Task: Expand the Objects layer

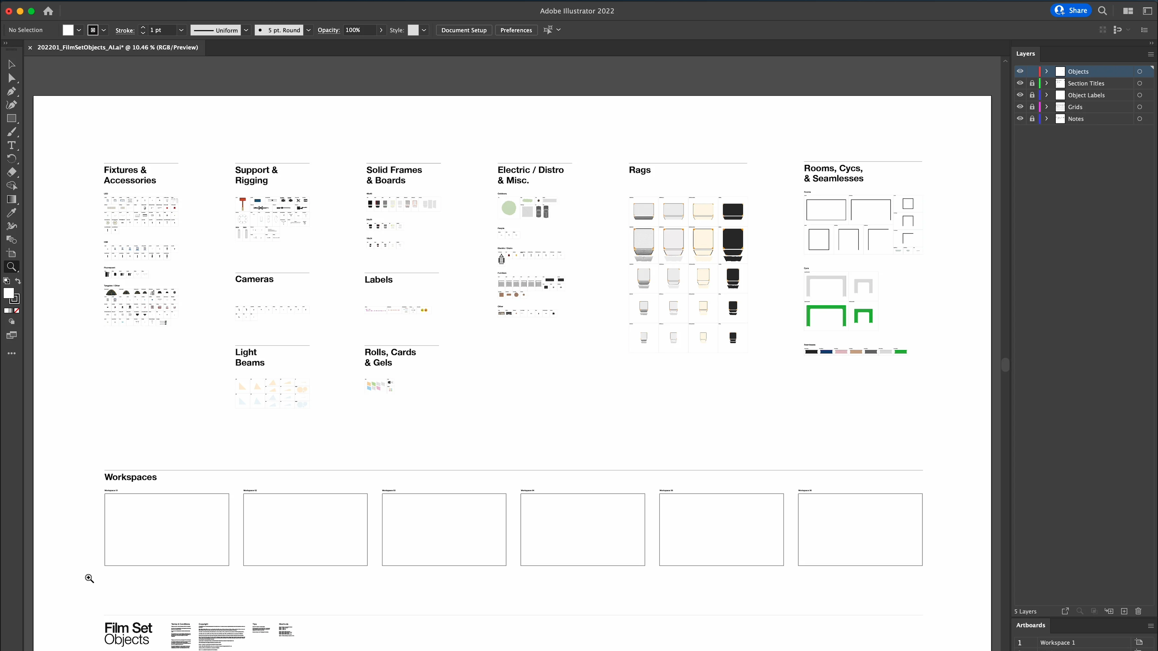Action: [x=1047, y=71]
